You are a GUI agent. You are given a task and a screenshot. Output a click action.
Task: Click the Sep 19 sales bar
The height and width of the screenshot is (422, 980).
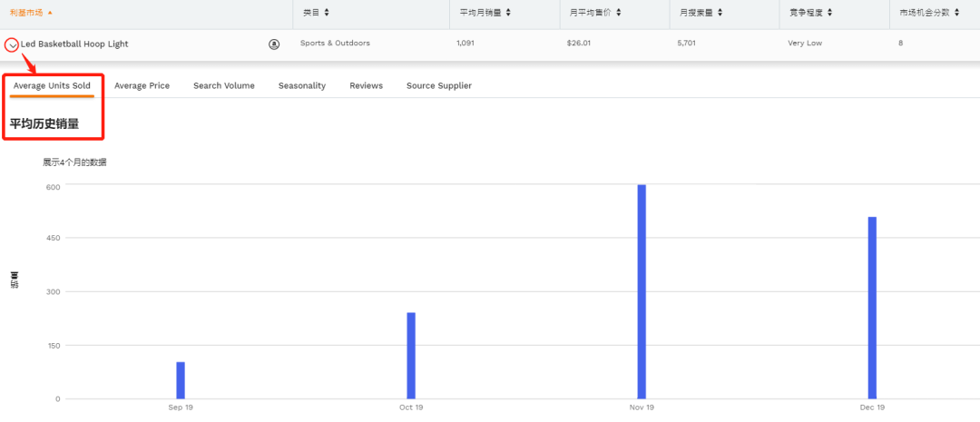tap(181, 380)
